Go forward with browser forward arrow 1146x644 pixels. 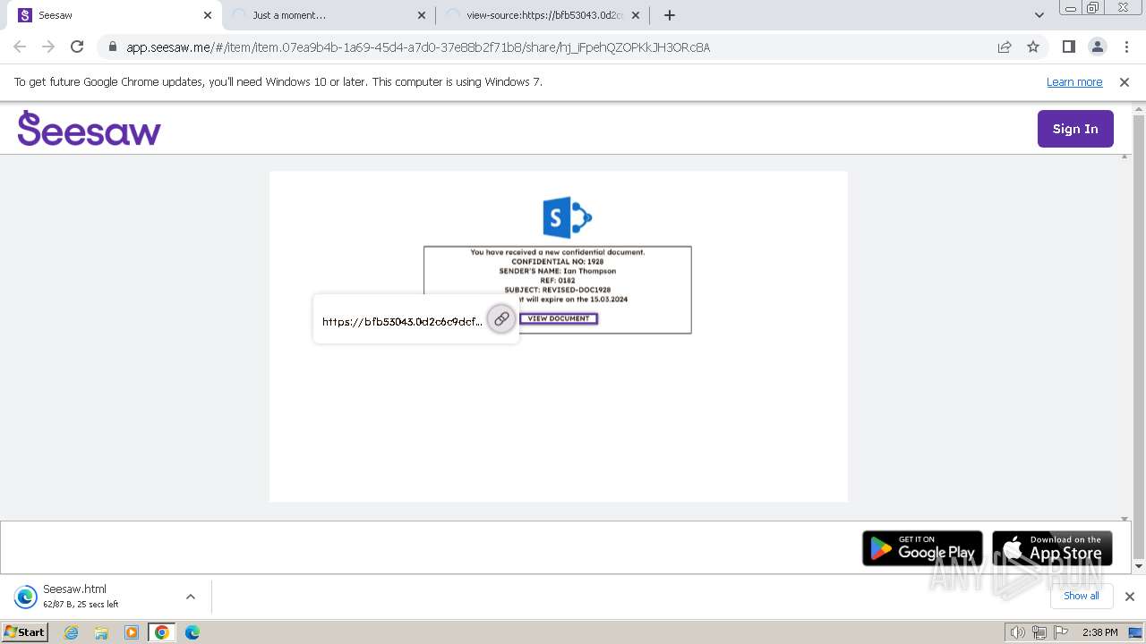point(48,47)
